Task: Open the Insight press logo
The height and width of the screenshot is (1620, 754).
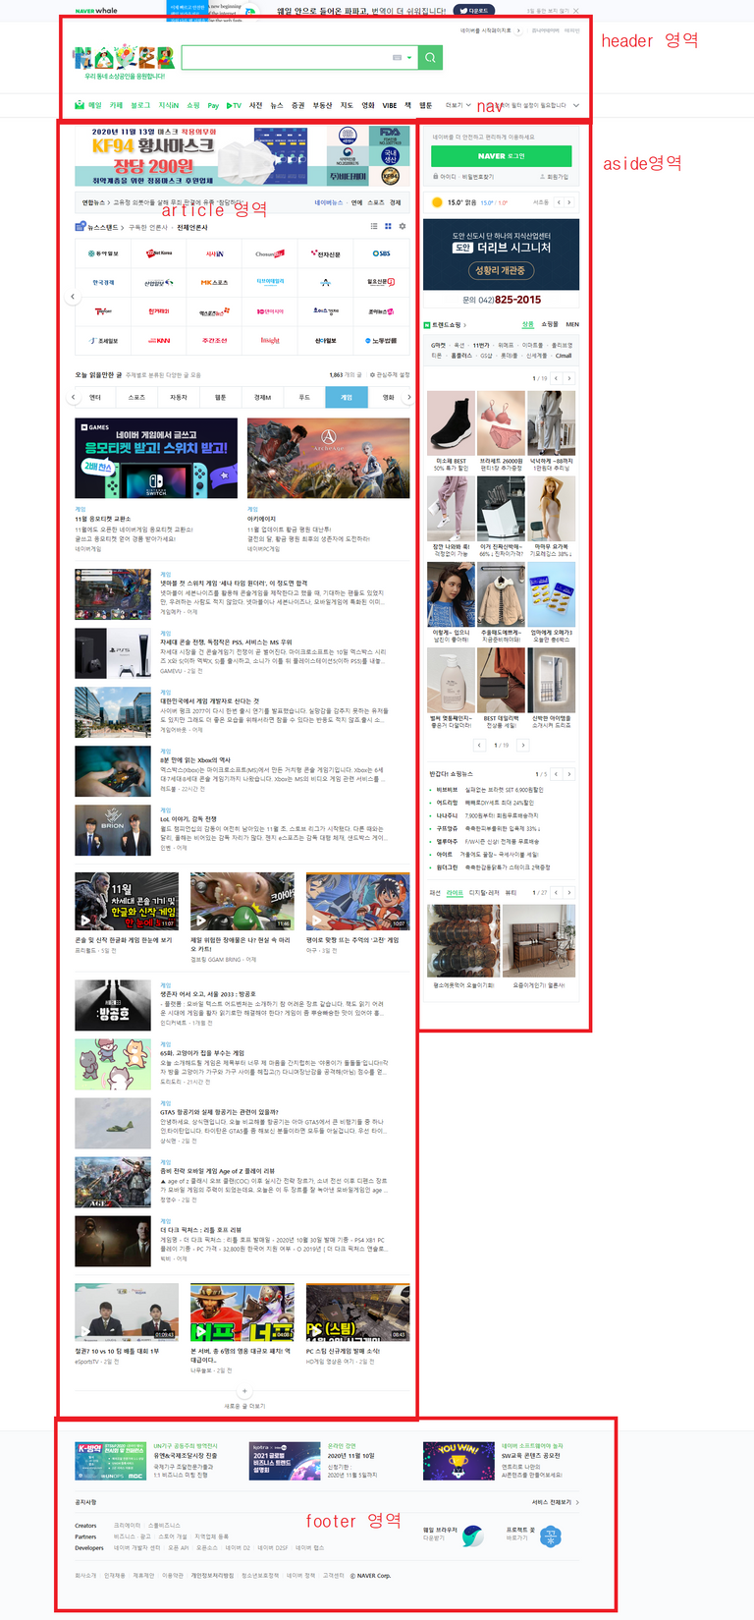Action: pos(270,340)
